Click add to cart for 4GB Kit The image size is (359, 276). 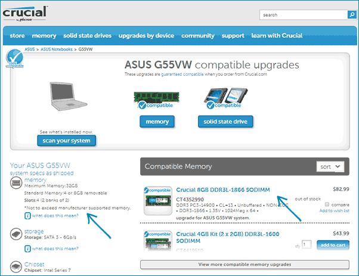[x=333, y=245]
